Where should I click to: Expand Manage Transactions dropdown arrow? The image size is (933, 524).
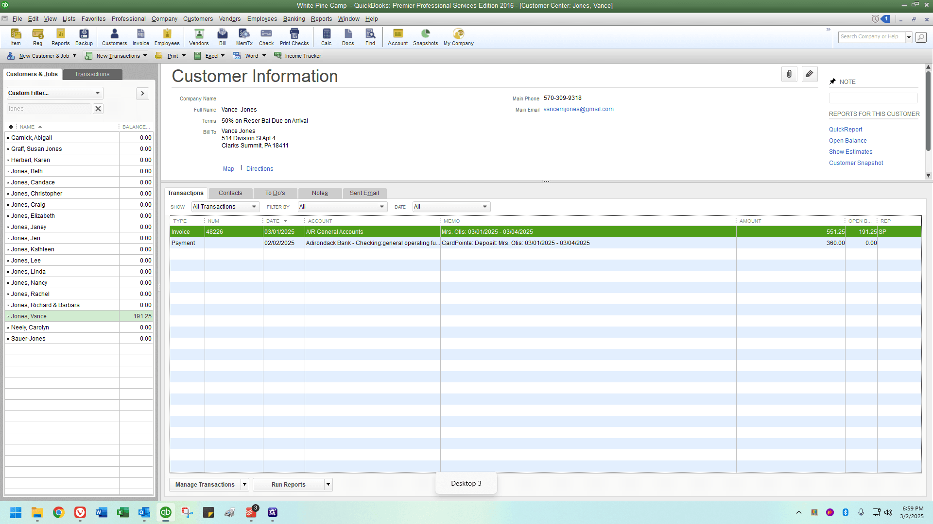coord(244,485)
